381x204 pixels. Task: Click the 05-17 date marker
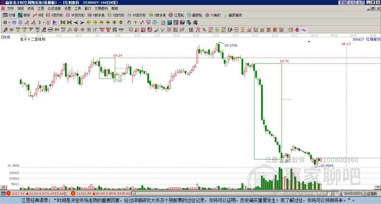coord(346,44)
